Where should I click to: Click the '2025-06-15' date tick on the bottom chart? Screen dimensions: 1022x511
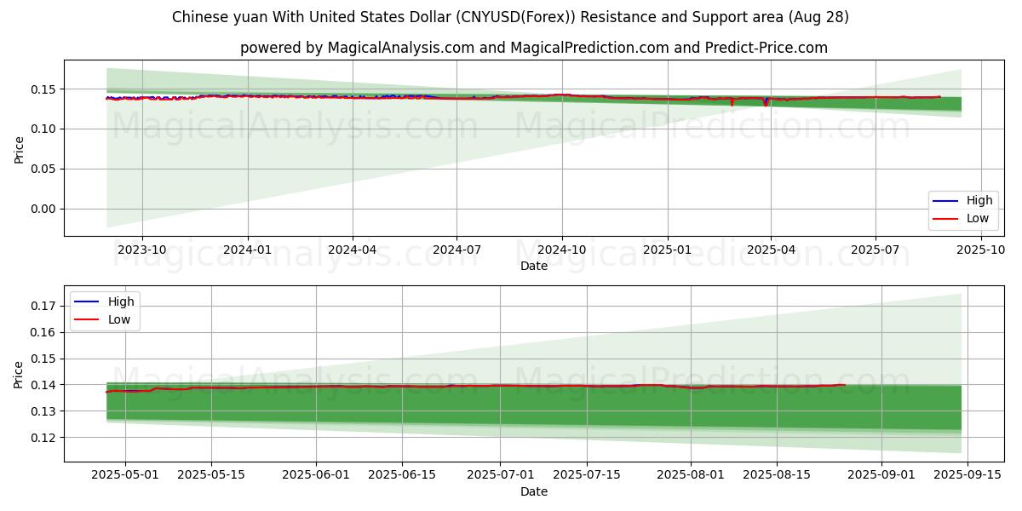pos(402,475)
